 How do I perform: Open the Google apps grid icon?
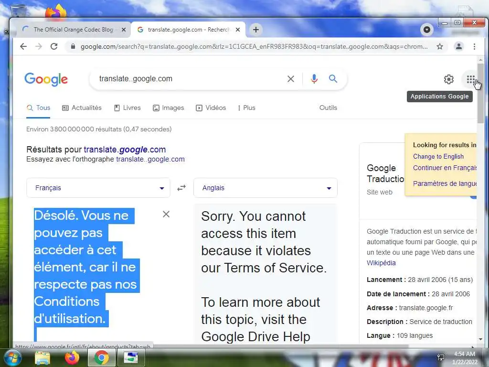470,79
